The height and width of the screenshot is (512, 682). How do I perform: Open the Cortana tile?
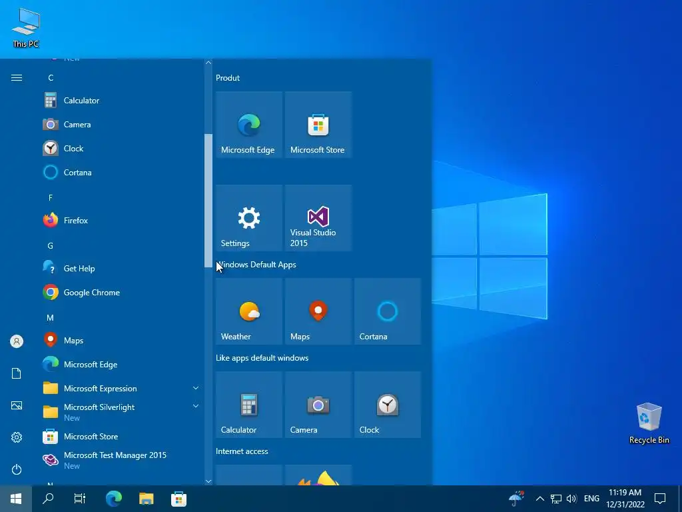coord(388,311)
